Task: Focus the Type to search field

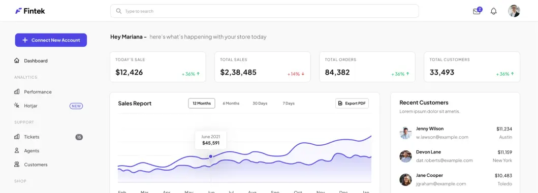Action: pyautogui.click(x=265, y=11)
